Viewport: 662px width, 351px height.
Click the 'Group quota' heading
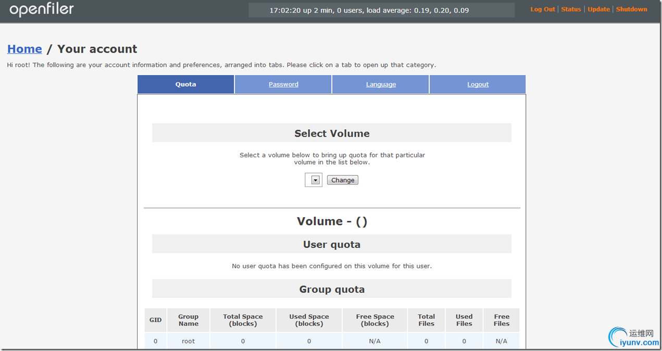point(332,289)
